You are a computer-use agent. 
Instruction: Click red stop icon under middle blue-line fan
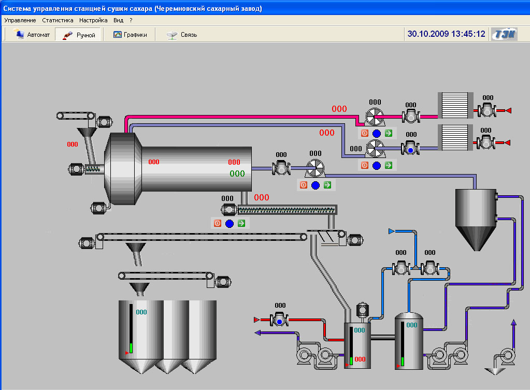point(365,165)
